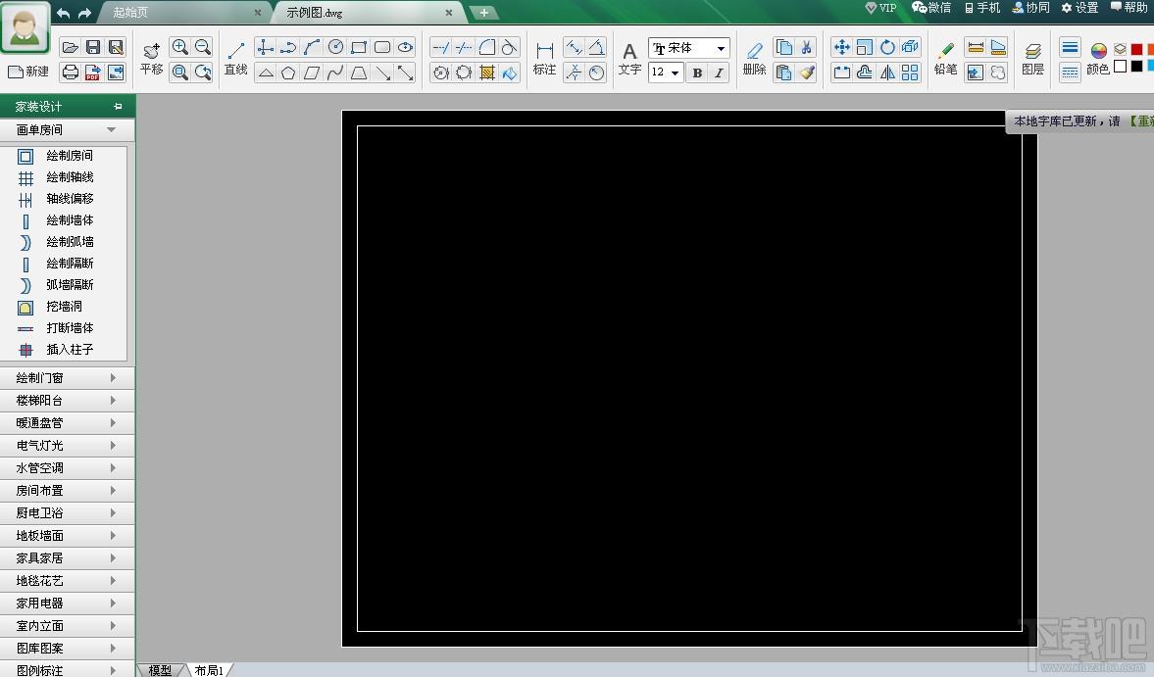The height and width of the screenshot is (677, 1154).
Task: Pick the red color swatch
Action: (1136, 49)
